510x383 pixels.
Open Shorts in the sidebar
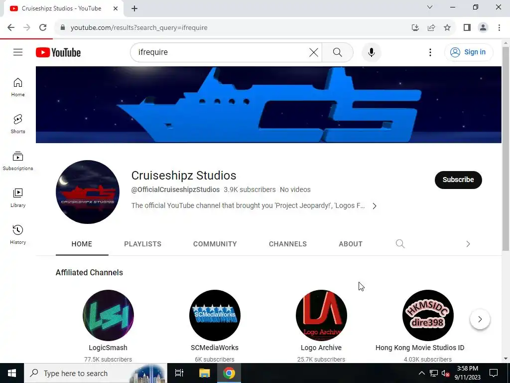point(18,124)
